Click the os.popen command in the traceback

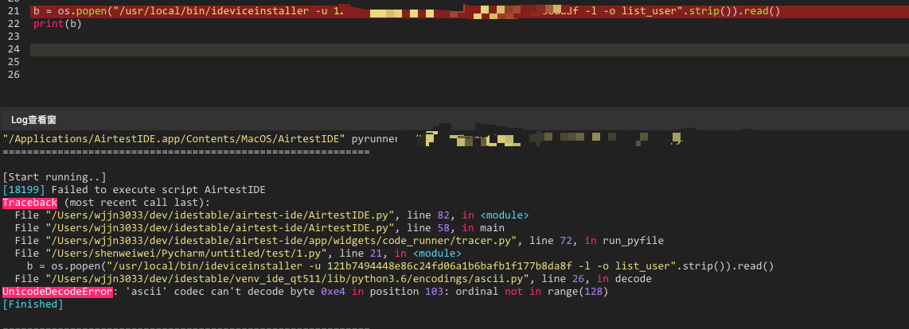pos(400,266)
